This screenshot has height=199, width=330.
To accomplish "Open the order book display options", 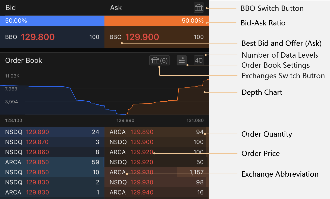I will 181,60.
